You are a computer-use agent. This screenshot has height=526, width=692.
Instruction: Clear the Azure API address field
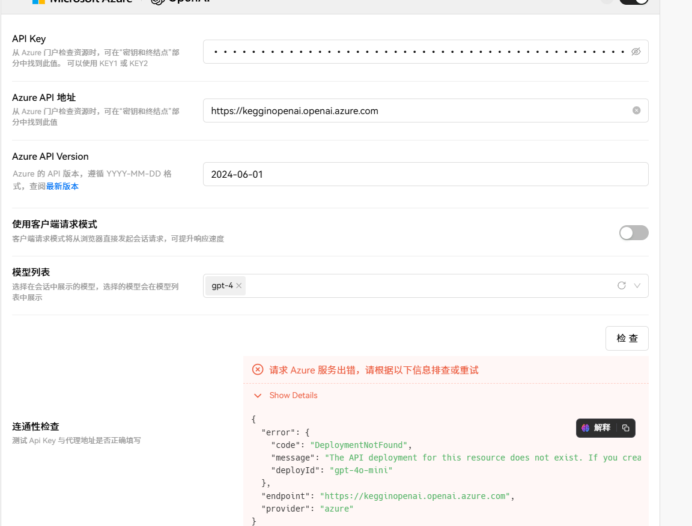[x=636, y=110]
